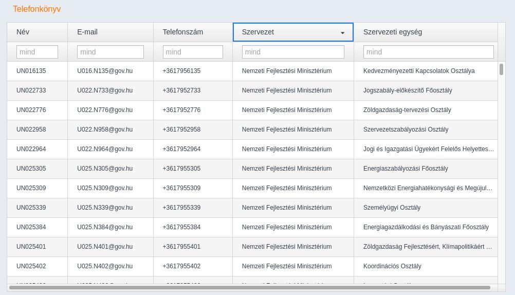Sort by the E-mail column header
The height and width of the screenshot is (295, 515).
coord(111,32)
